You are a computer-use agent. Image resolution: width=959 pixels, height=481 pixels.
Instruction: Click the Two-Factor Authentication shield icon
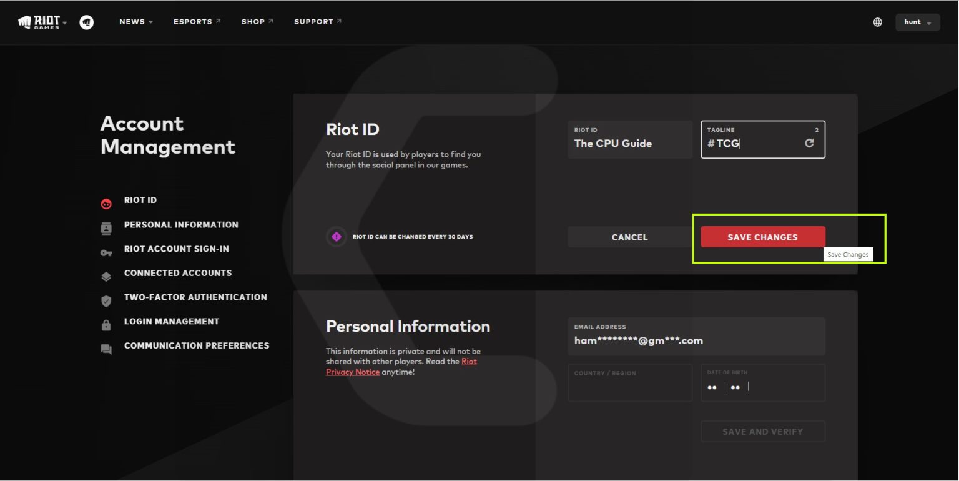[x=106, y=300]
